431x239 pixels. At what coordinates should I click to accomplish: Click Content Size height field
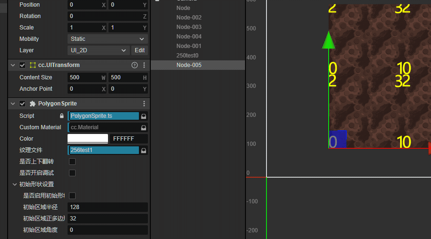pos(128,77)
